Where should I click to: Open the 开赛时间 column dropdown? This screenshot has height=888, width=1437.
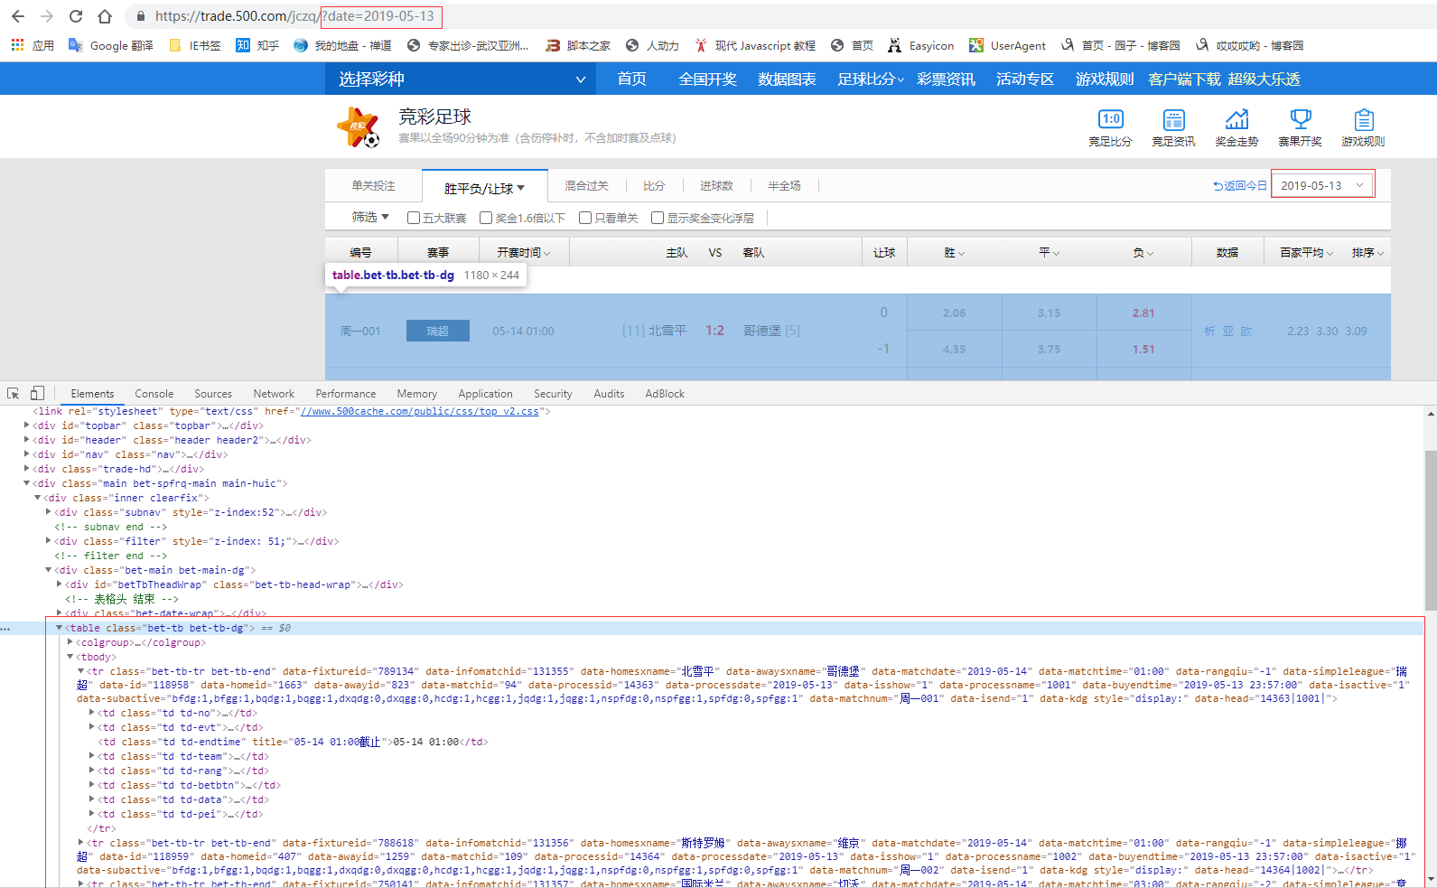tap(524, 253)
